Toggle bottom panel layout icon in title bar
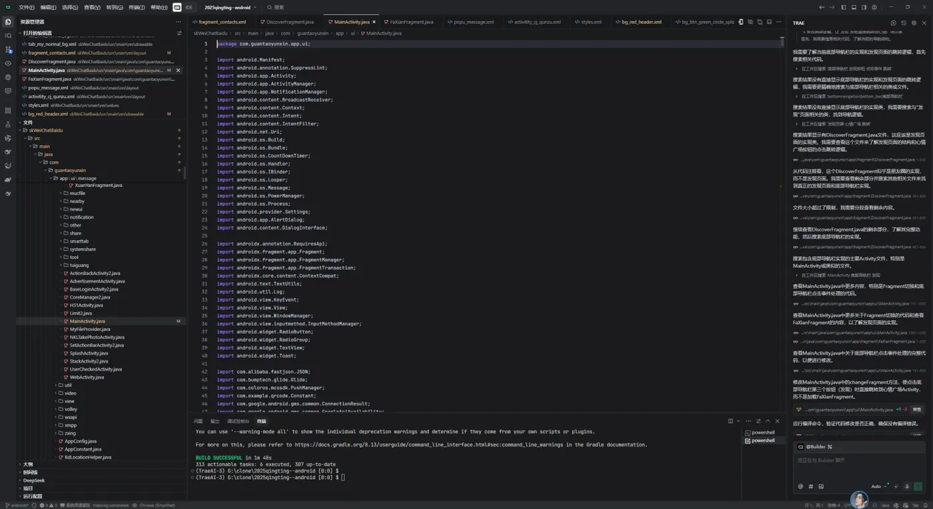 coord(854,7)
